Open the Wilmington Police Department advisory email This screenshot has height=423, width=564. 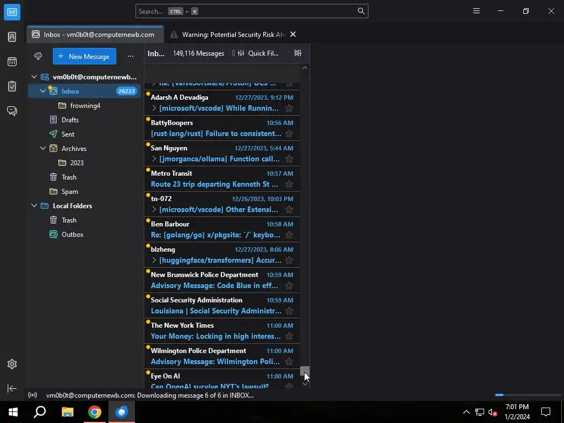click(223, 356)
